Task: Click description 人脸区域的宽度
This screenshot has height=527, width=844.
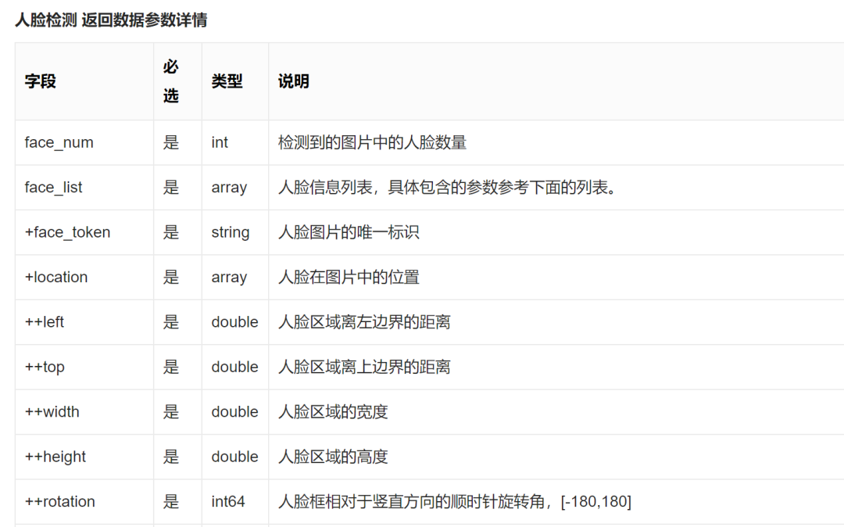Action: 333,412
